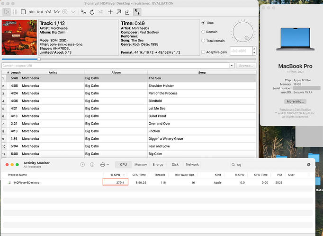Select the track Shoulder Holster
Image resolution: width=323 pixels, height=236 pixels.
(x=129, y=86)
